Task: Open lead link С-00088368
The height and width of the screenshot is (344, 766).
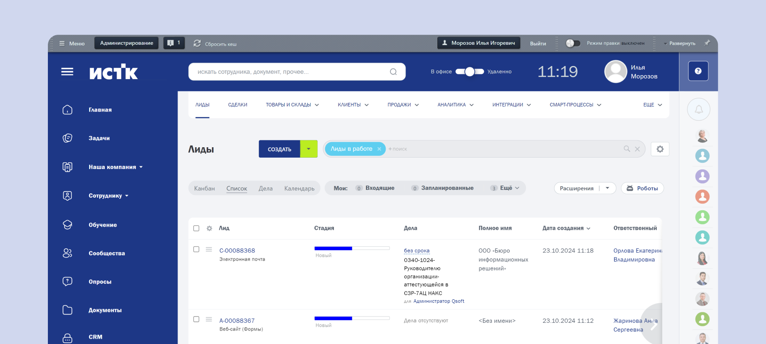Action: point(237,251)
